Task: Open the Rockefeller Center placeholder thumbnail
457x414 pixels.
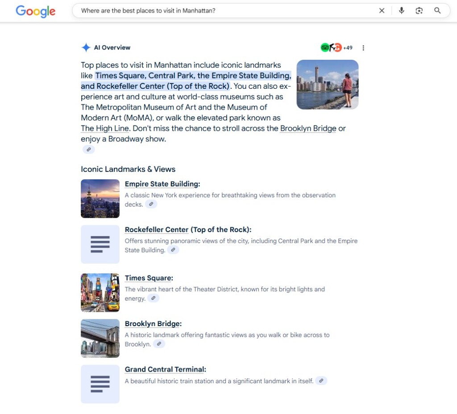Action: point(100,244)
